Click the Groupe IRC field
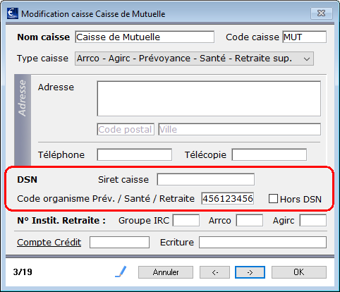340x292 pixels. [x=186, y=221]
